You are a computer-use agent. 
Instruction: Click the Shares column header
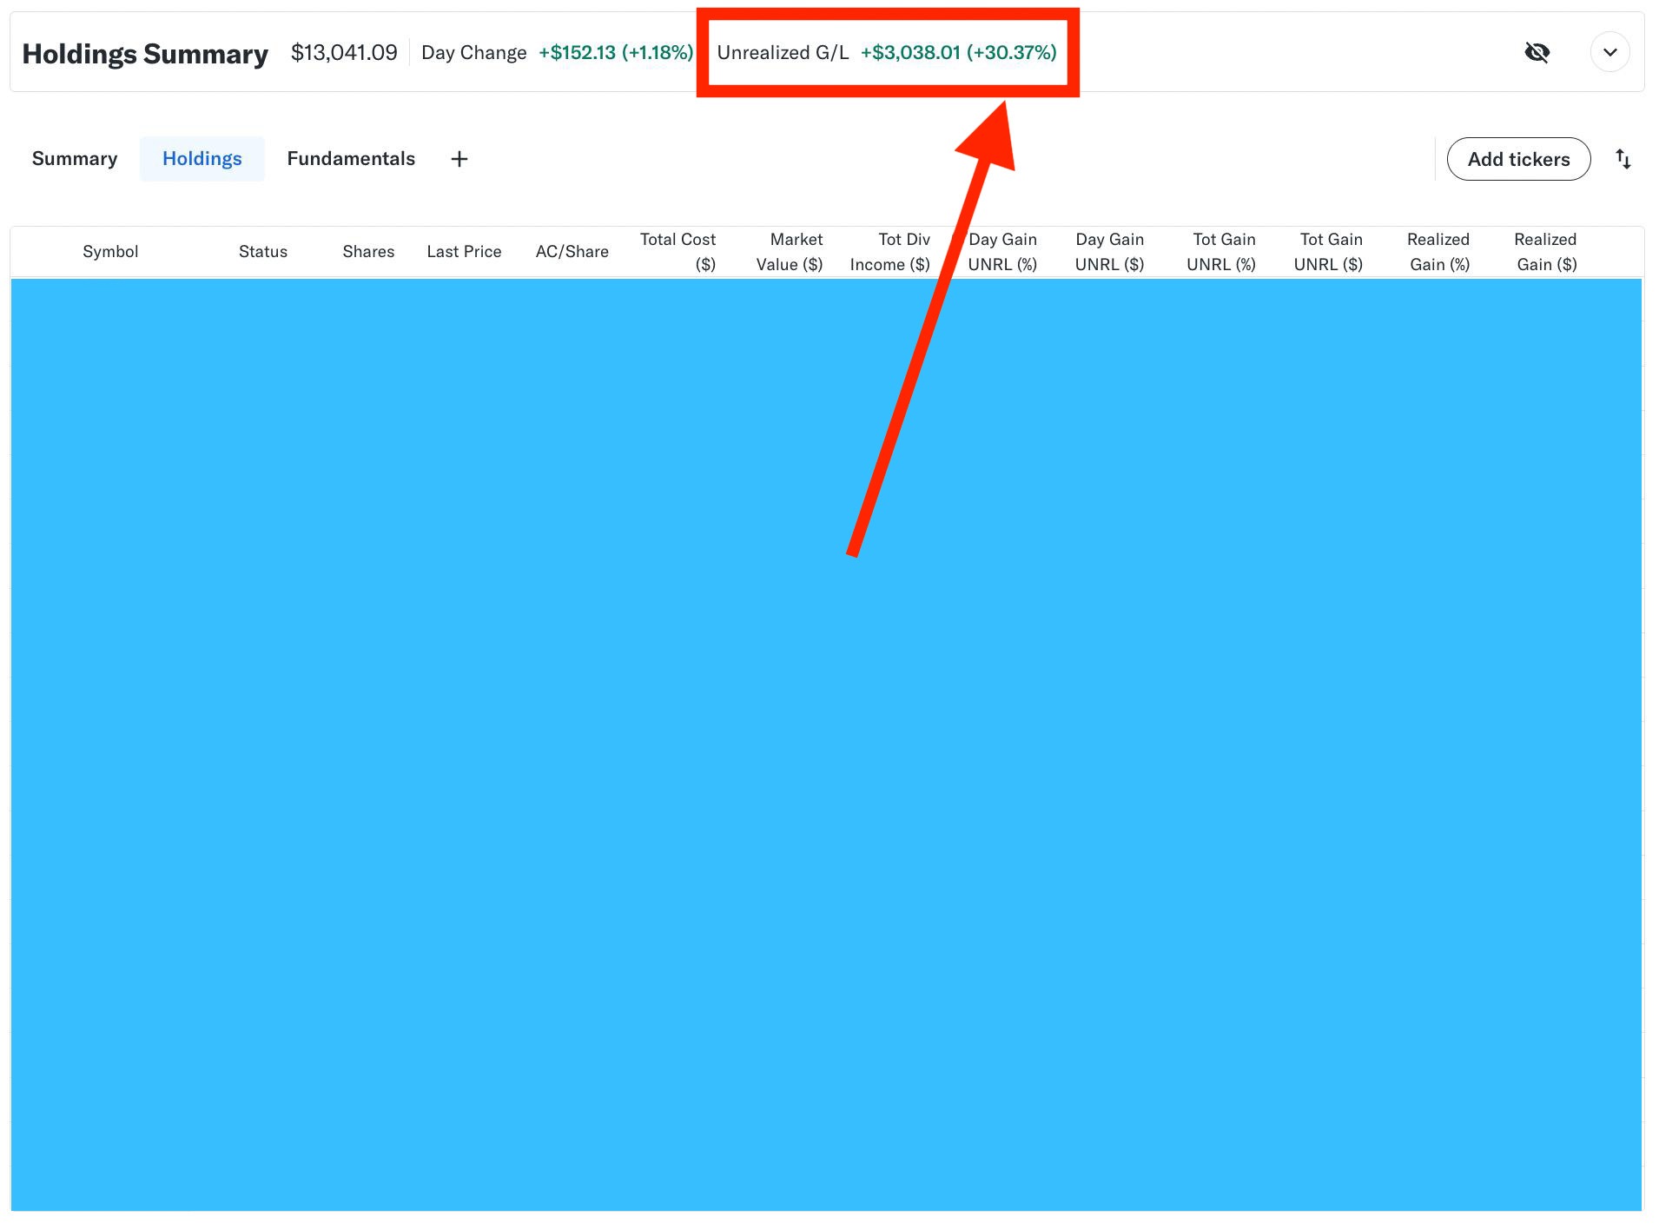point(368,252)
